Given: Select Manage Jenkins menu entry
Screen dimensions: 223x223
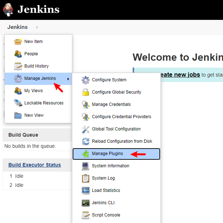Looking at the screenshot, I should (x=38, y=79).
